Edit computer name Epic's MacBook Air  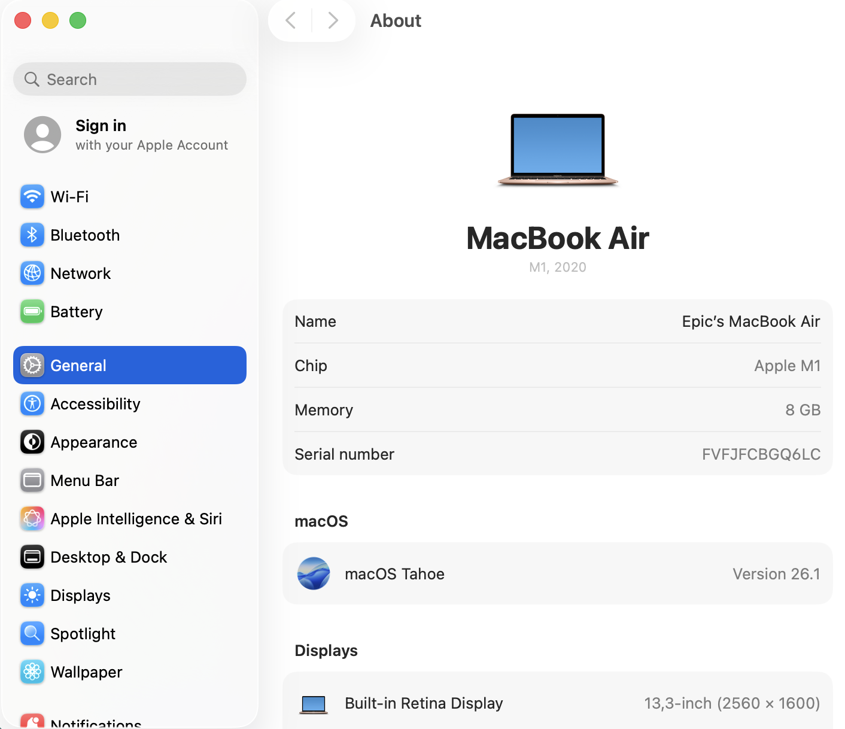coord(751,321)
